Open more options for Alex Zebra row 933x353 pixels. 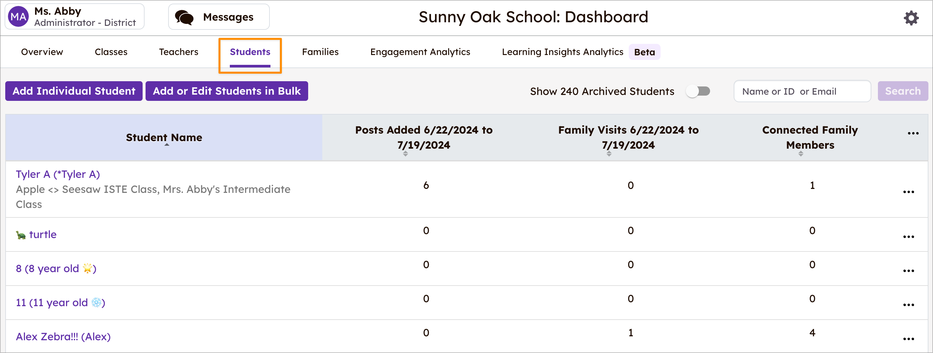point(908,339)
